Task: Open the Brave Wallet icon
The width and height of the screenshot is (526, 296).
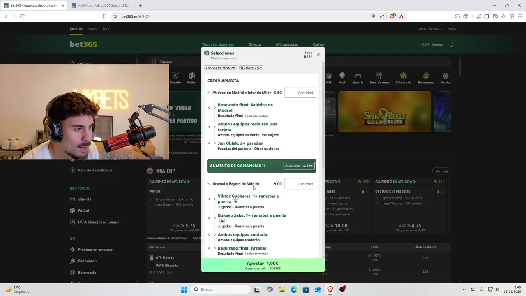Action: [x=495, y=16]
